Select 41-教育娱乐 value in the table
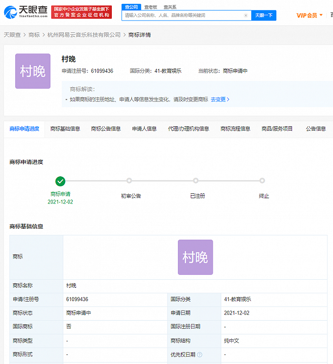Viewport: 333px width, 364px height. [x=237, y=300]
